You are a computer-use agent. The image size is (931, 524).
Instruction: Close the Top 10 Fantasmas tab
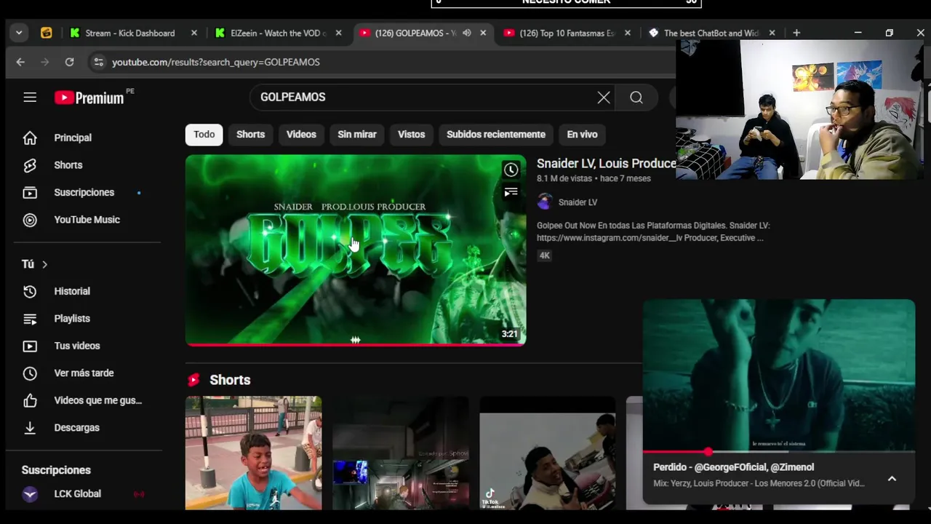[x=628, y=33]
